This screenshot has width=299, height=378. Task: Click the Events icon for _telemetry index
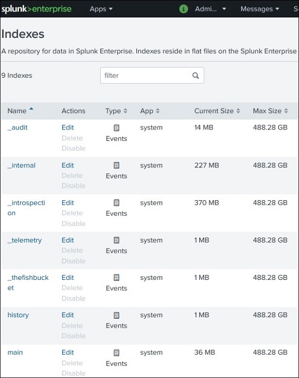click(x=117, y=241)
